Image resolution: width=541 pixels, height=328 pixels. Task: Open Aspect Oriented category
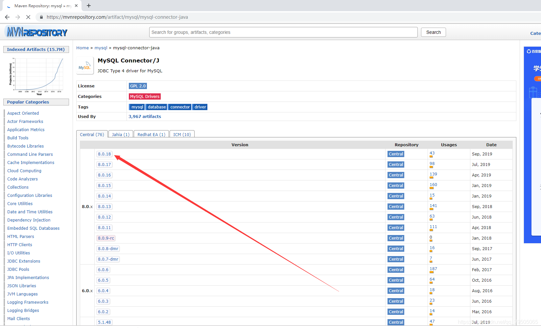(23, 113)
